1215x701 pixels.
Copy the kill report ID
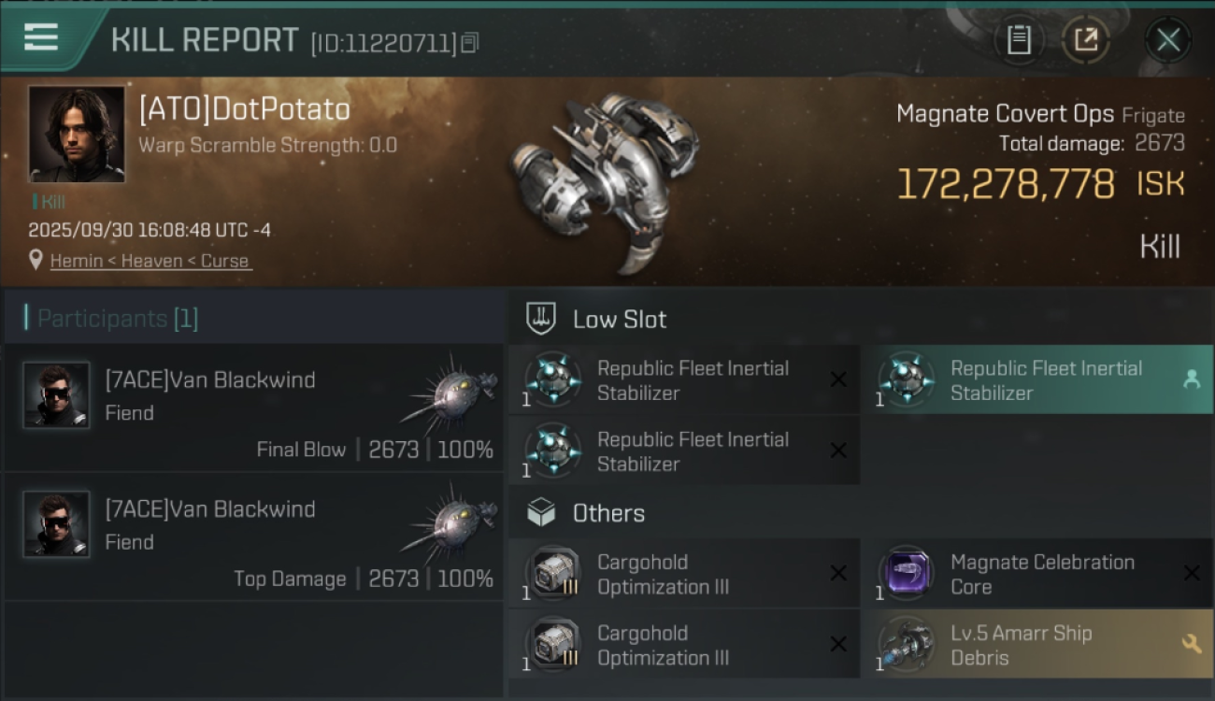pyautogui.click(x=470, y=42)
